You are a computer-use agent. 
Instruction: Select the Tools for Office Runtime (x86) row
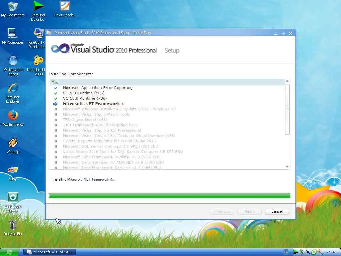pos(167,136)
